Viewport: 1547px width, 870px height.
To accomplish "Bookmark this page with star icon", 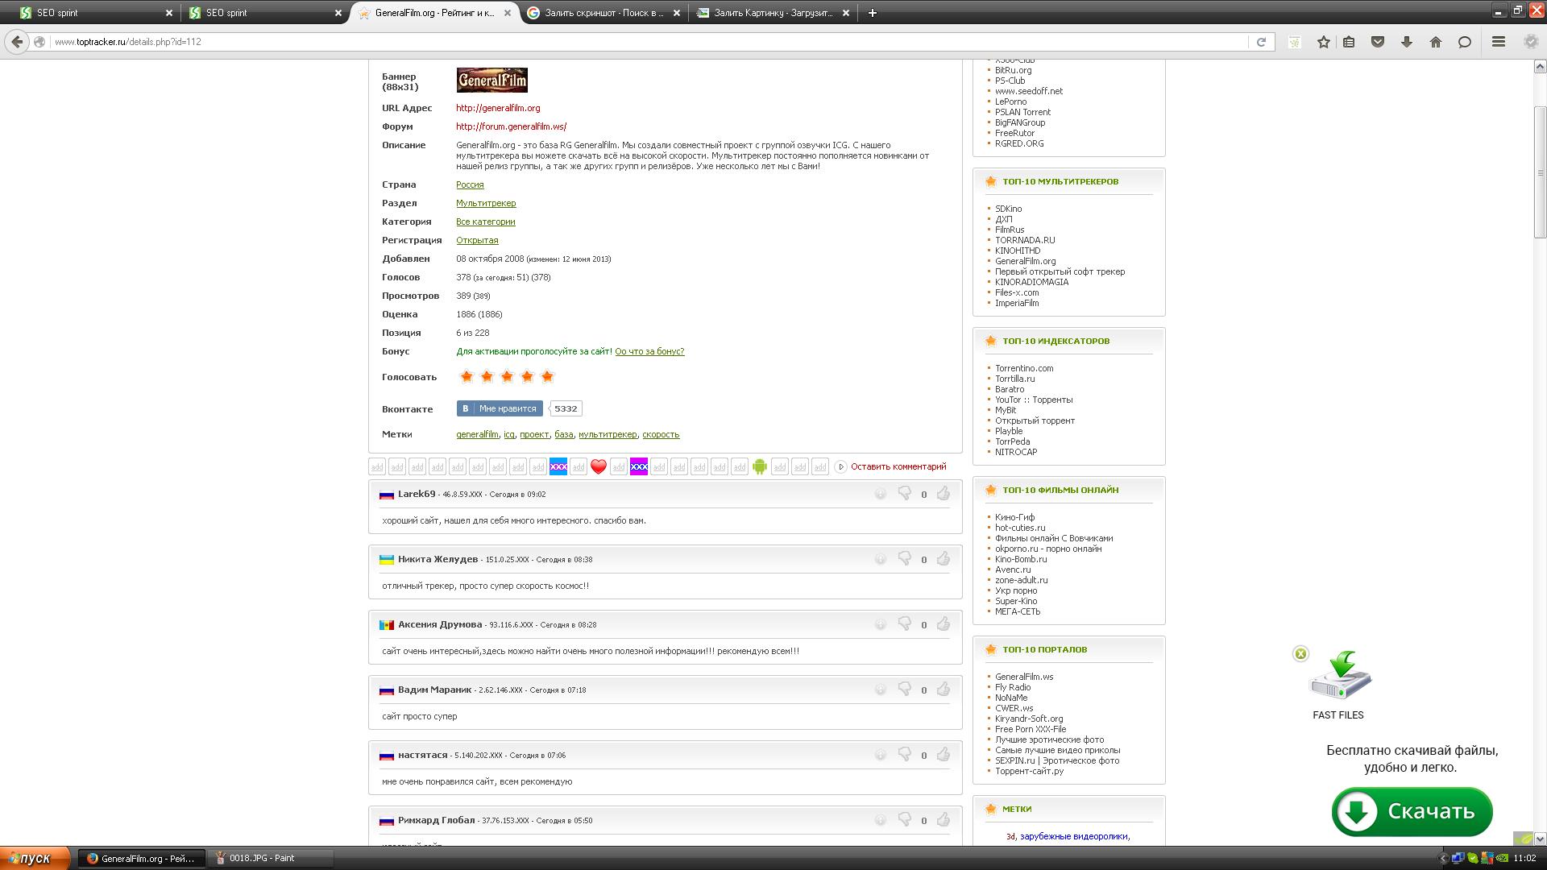I will pyautogui.click(x=1323, y=42).
